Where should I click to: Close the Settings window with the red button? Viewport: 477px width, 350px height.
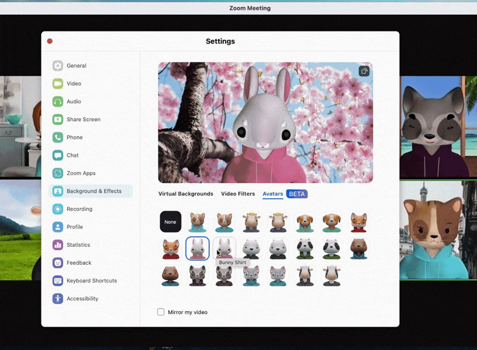(50, 41)
